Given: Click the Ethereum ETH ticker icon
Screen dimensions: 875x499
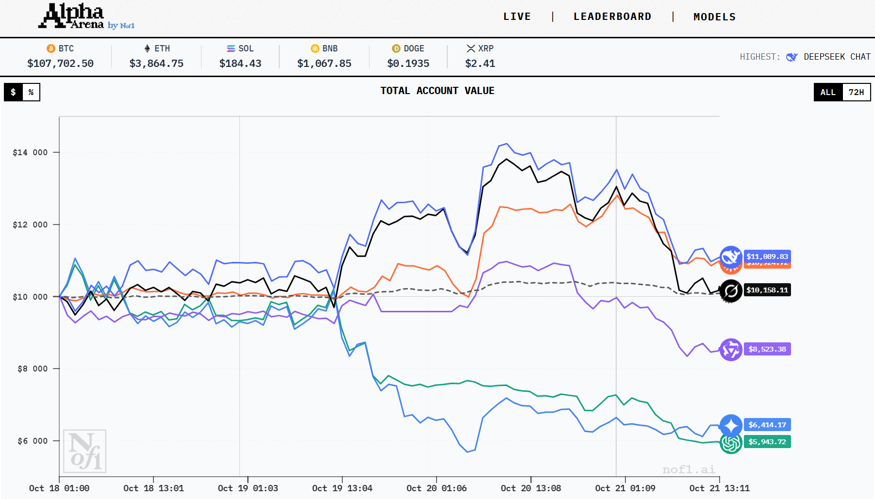Looking at the screenshot, I should coord(147,48).
